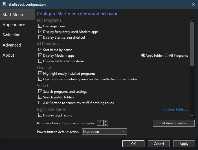Uncheck Display frequently used Modern apps
198x150 pixels.
click(40, 32)
